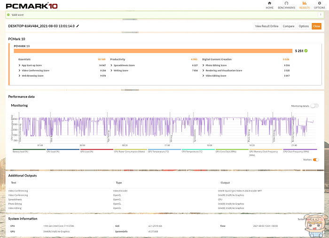Click the Digital Content Creation heading
329x238 pixels.
[x=217, y=59]
